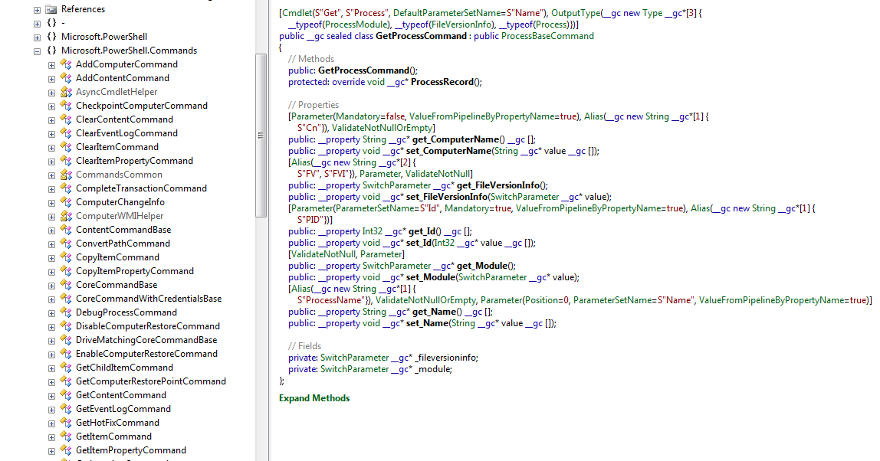The image size is (880, 461).
Task: Select the GetItemPropertyCommand tree item
Action: pos(131,450)
